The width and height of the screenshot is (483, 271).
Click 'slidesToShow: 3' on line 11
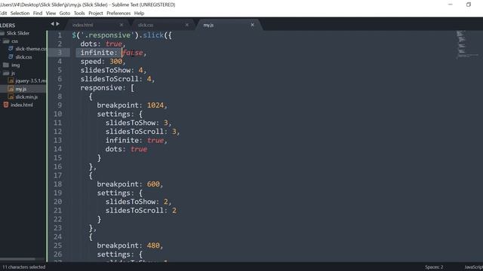coord(137,123)
